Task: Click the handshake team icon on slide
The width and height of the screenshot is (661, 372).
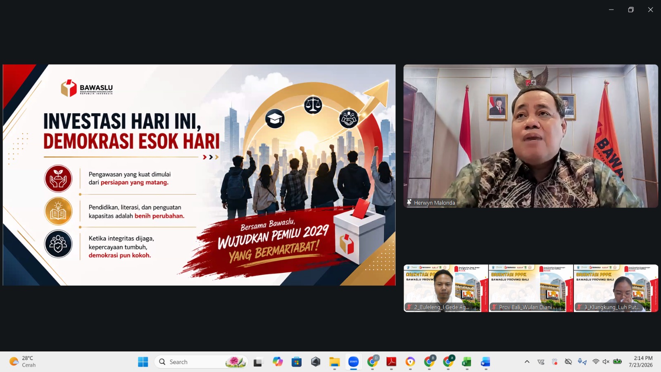Action: point(349,119)
